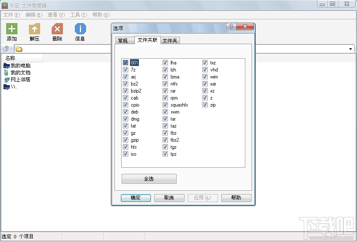Click the up-one-level folder arrow icon
Image resolution: width=357 pixels, height=242 pixels.
click(x=6, y=49)
